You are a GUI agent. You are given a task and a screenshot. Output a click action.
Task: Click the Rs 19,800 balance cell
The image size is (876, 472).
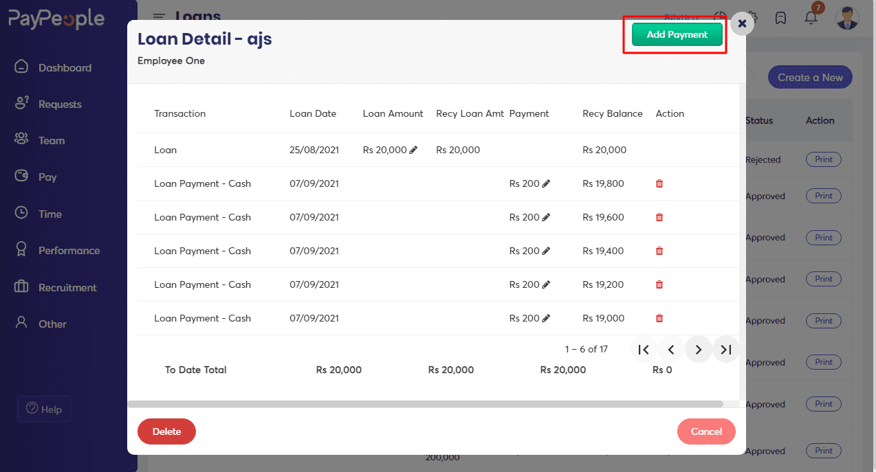click(604, 183)
